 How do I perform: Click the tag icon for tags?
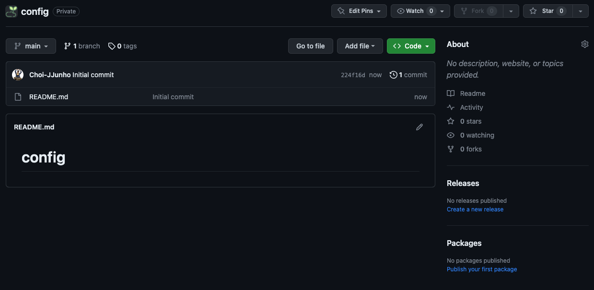112,46
